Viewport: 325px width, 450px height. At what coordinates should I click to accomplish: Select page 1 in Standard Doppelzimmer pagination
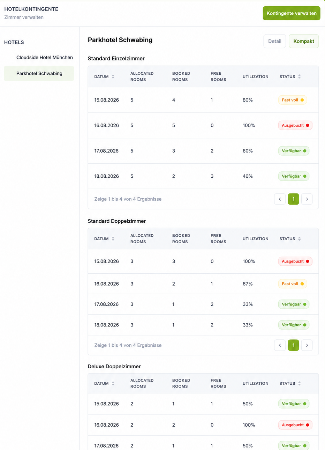tap(293, 345)
